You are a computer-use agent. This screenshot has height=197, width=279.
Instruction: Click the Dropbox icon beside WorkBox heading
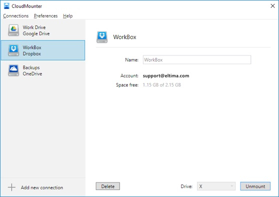(x=102, y=37)
